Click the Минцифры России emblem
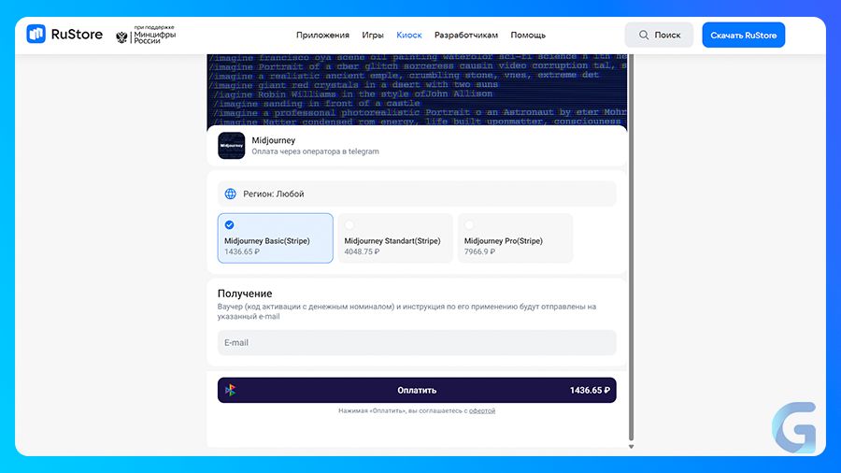This screenshot has width=841, height=473. point(121,36)
